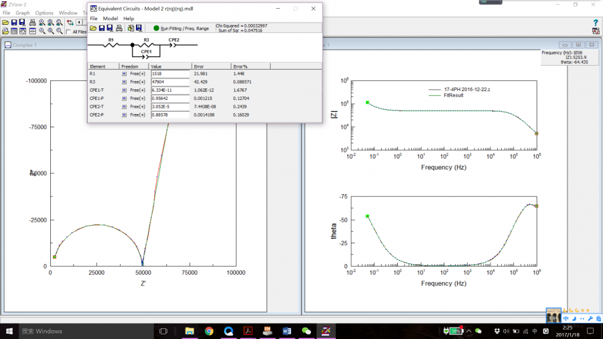
Task: Click the Open file icon in Equivalent Circuits toolbar
Action: [93, 28]
